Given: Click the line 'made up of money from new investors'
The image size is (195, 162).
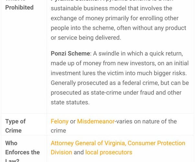Looking at the screenshot, I should click(x=120, y=63).
